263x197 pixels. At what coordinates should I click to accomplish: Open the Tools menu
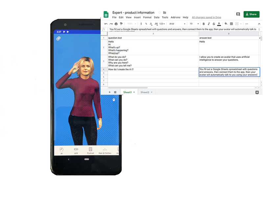pyautogui.click(x=165, y=17)
